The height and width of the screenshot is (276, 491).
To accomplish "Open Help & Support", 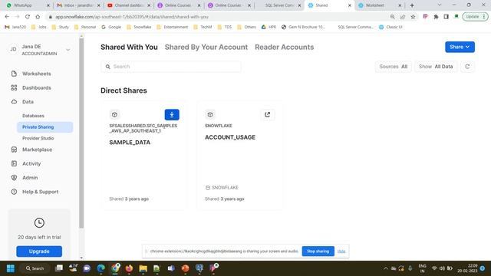I will click(40, 192).
